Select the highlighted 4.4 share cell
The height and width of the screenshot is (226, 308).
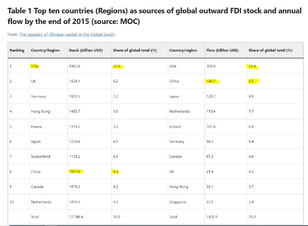(x=116, y=172)
